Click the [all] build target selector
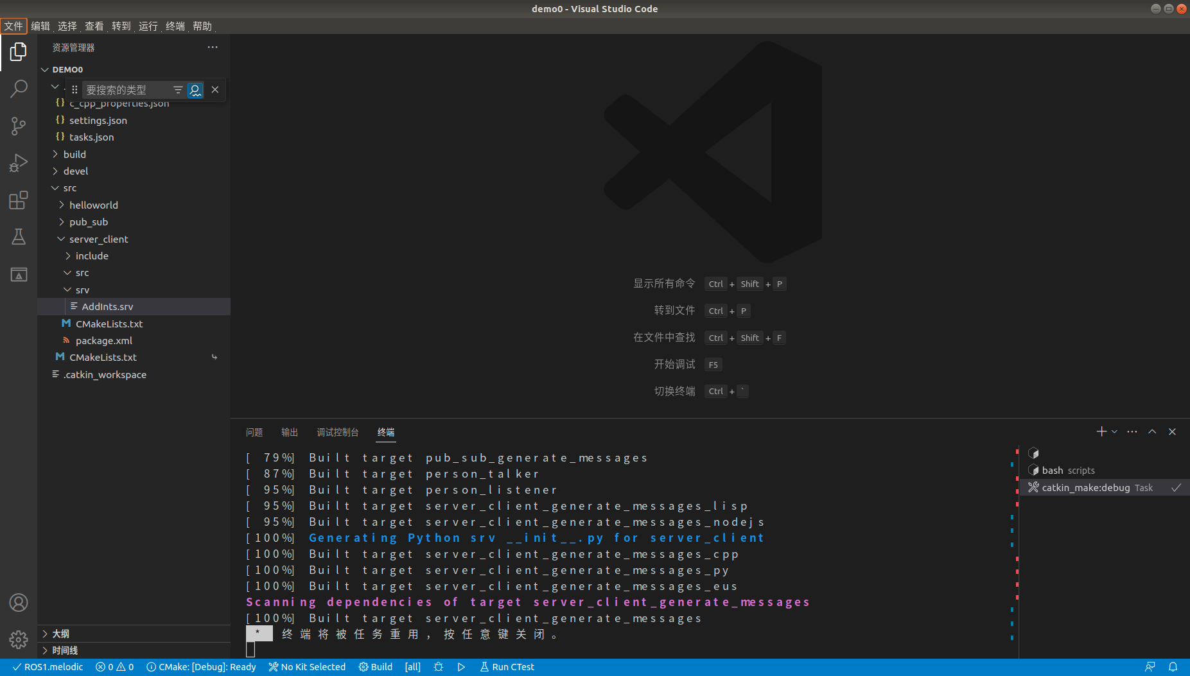 pyautogui.click(x=413, y=667)
